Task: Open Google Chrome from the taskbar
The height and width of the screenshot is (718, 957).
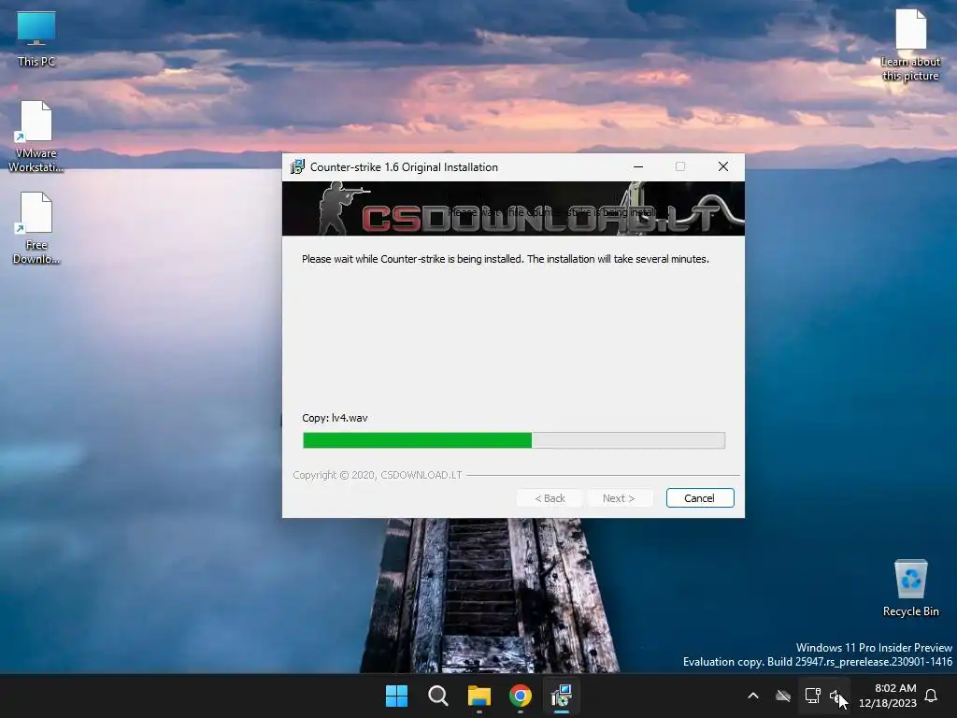Action: pos(520,696)
